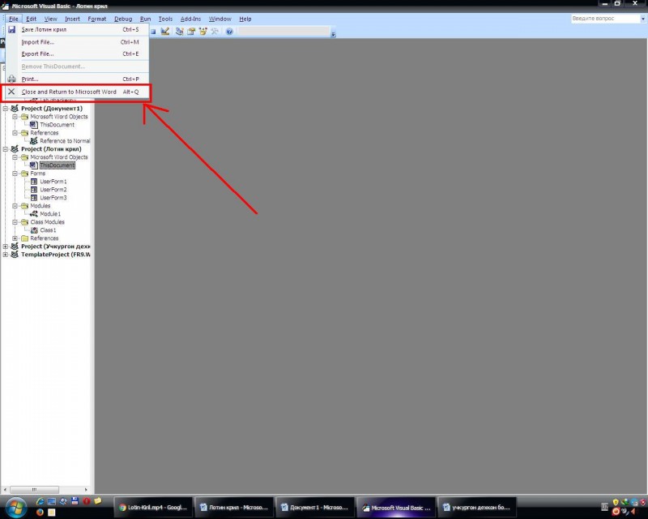Screen dimensions: 648x519
Task: Open the Tools menu
Action: pyautogui.click(x=165, y=19)
